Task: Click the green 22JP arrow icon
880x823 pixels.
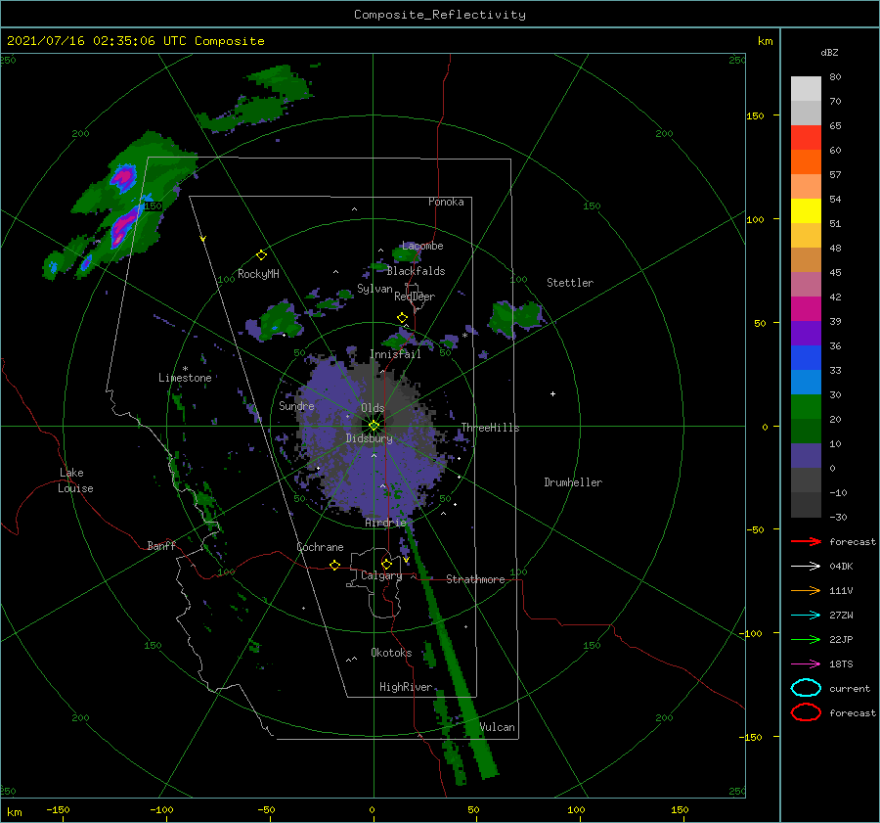Action: (x=806, y=639)
